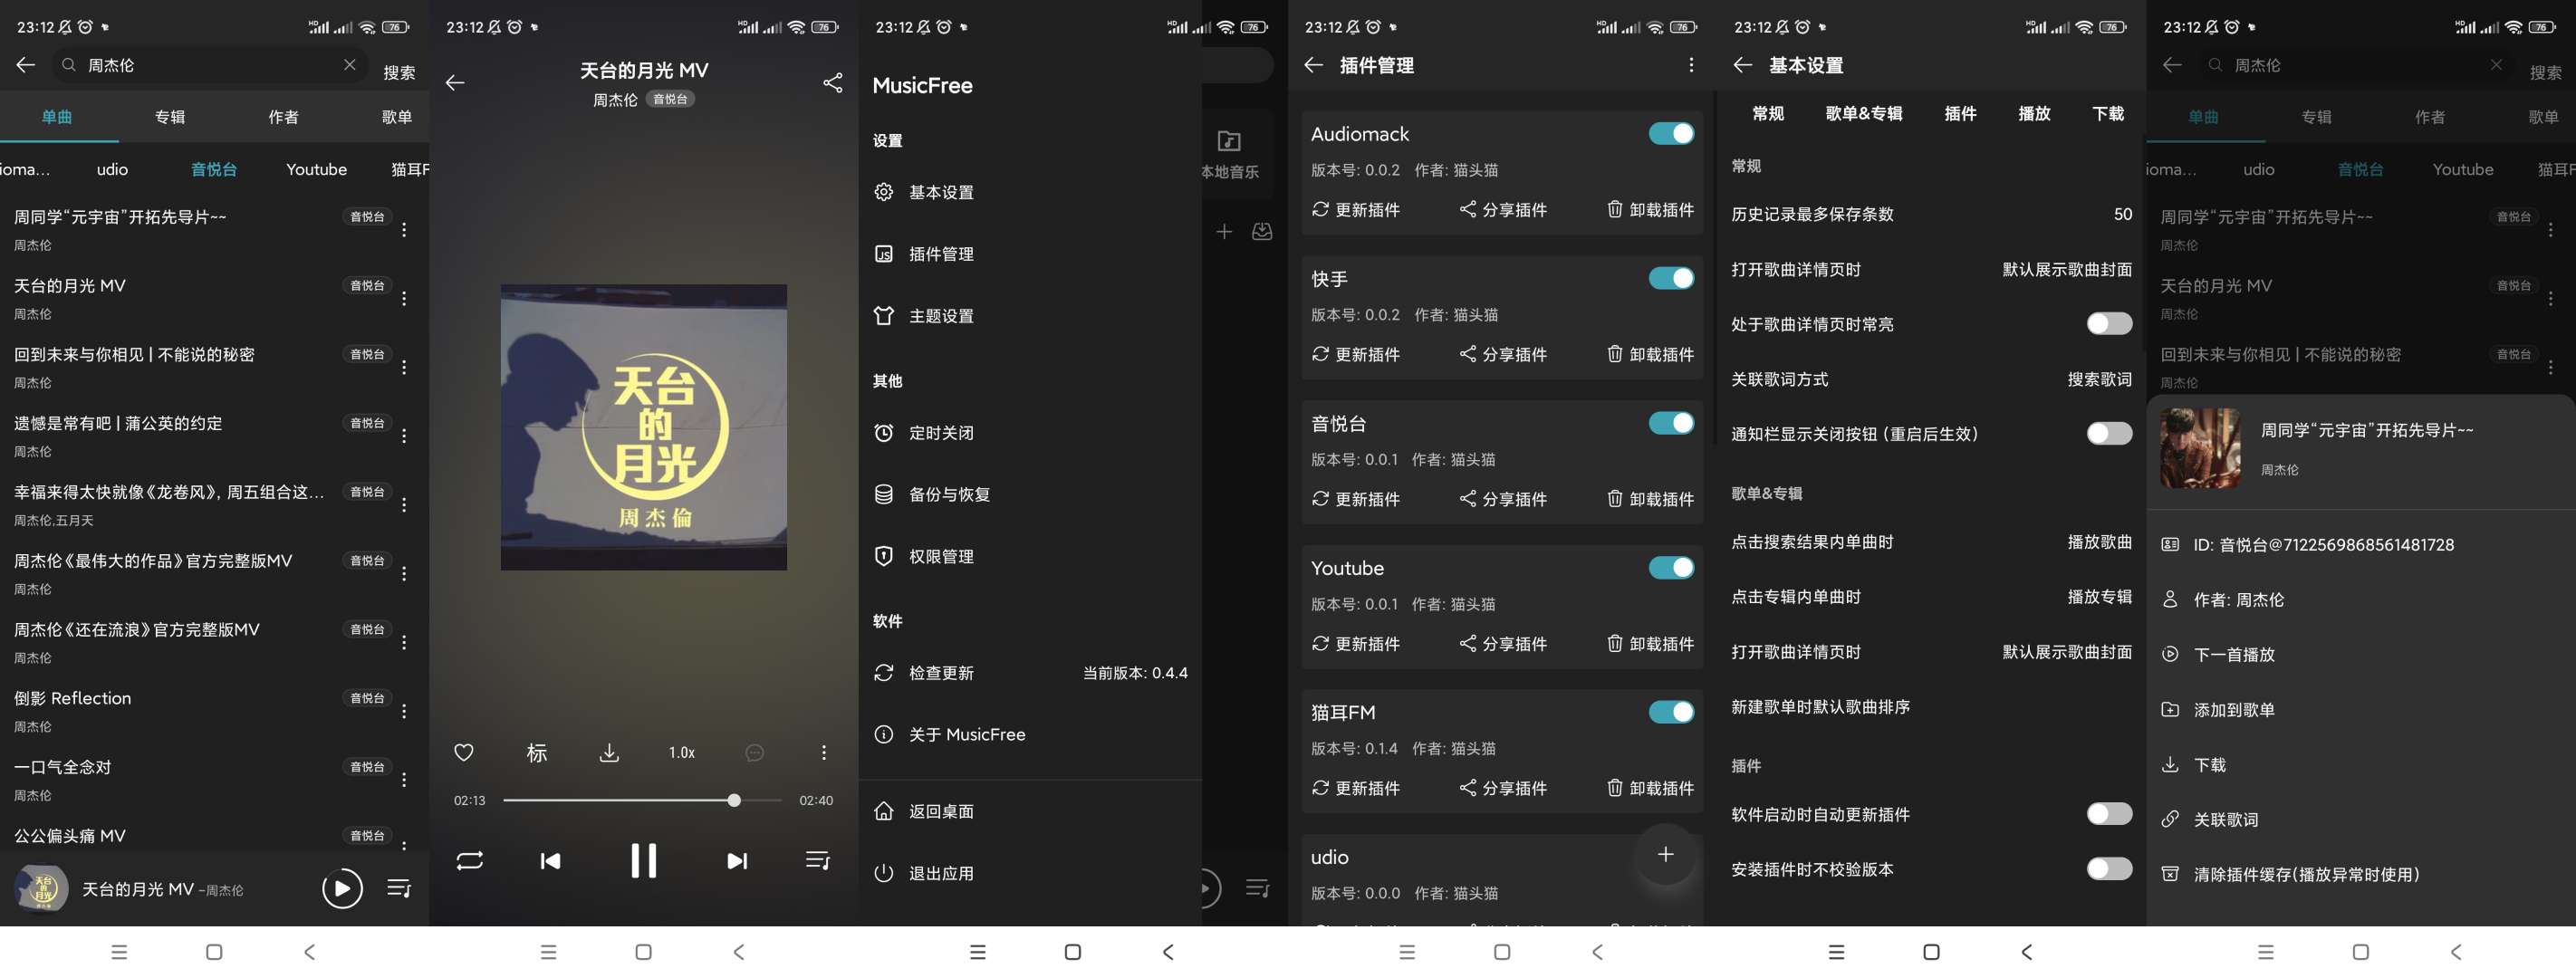Switch to the 专辑 tab in the first search screen
Viewport: 2576px width, 978px height.
(170, 117)
